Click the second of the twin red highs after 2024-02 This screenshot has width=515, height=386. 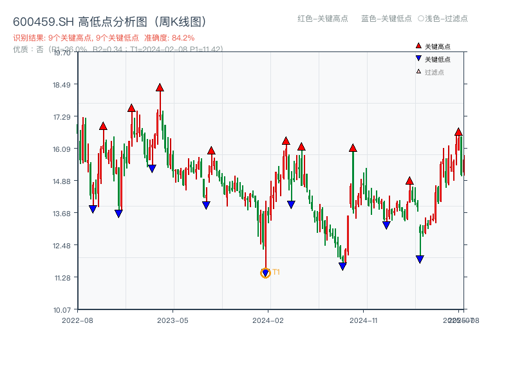coord(301,147)
